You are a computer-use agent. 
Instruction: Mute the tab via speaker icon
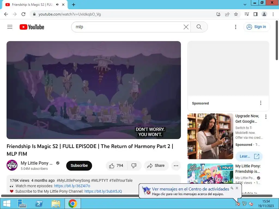57,5
